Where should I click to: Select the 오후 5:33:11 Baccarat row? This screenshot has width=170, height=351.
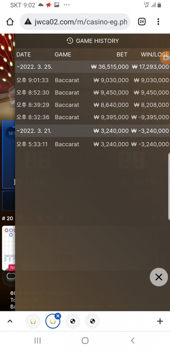[x=92, y=144]
